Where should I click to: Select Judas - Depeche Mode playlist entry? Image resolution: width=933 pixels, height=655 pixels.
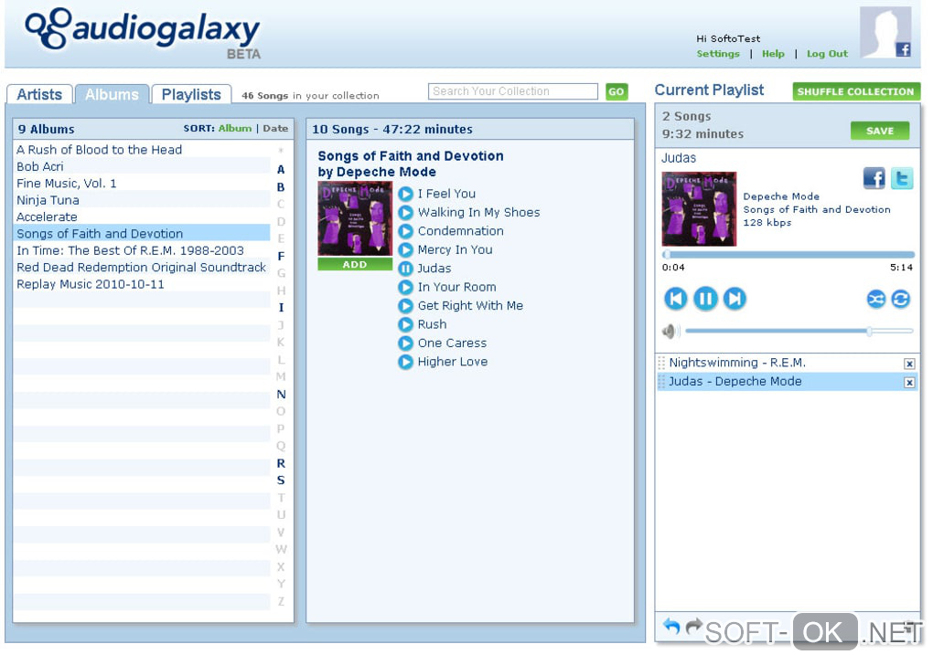click(788, 382)
